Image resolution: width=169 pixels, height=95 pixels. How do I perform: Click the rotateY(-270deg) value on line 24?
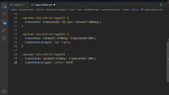tap(56, 38)
